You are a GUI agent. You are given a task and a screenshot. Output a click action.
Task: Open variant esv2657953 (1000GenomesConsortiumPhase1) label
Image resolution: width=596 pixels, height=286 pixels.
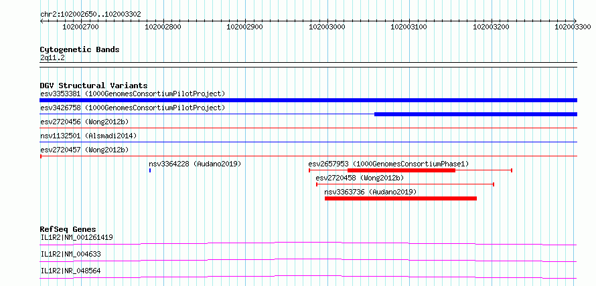coord(389,164)
